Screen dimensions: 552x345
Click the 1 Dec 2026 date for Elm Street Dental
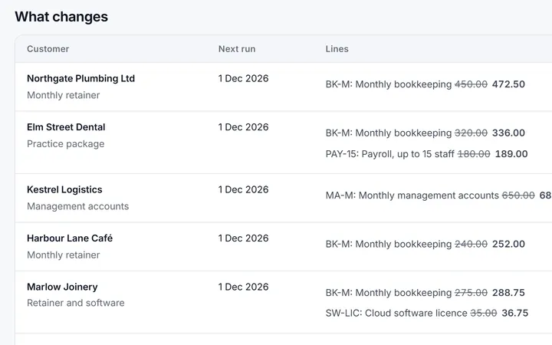(x=243, y=127)
